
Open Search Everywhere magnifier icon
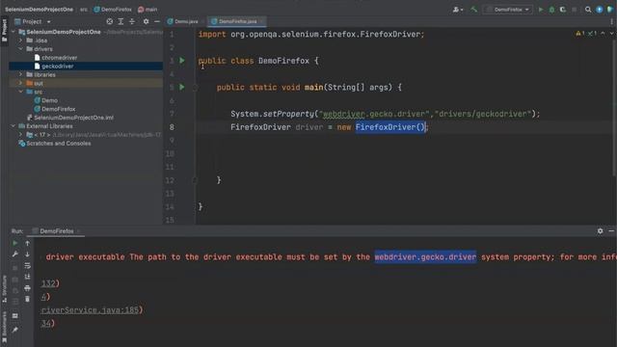pyautogui.click(x=588, y=10)
